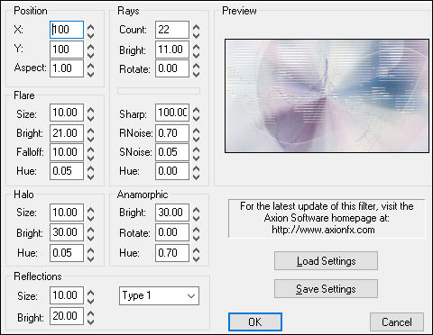
Task: Increase Halo Hue with up arrow
Action: click(x=90, y=249)
